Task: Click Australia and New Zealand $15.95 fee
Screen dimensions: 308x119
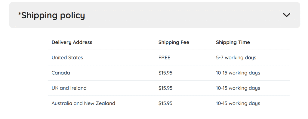Action: point(165,103)
